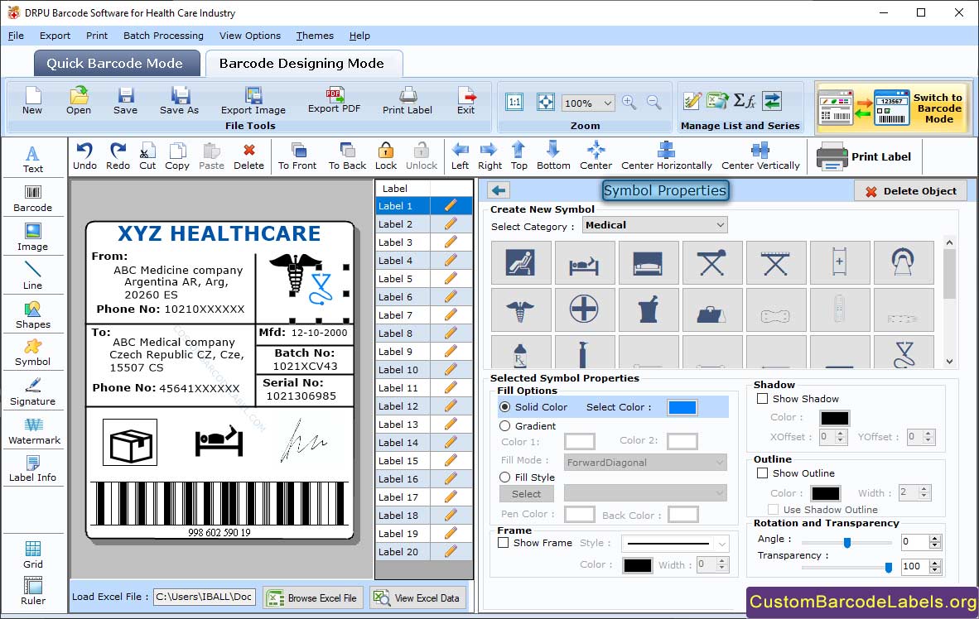The width and height of the screenshot is (979, 619).
Task: Click the edit pencil for Label 10
Action: (x=451, y=369)
